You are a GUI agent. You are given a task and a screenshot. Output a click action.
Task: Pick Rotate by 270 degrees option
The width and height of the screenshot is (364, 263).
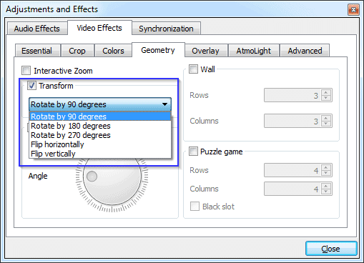click(100, 135)
